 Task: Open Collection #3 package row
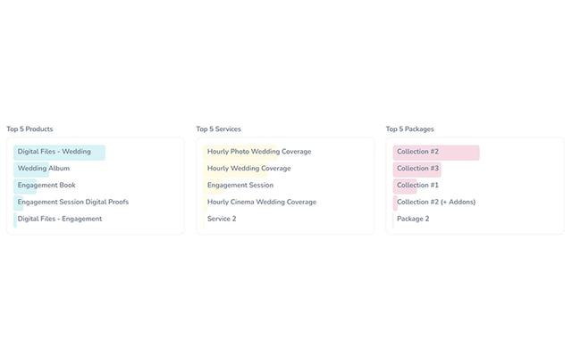click(x=418, y=169)
